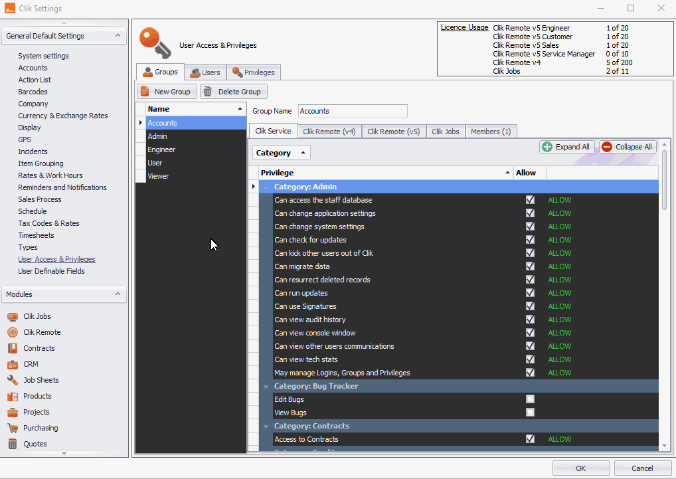Open User Definable Fields settings
Screen dimensions: 676x479
point(51,271)
